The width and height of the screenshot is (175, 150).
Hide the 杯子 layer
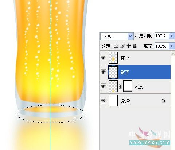click(x=104, y=57)
